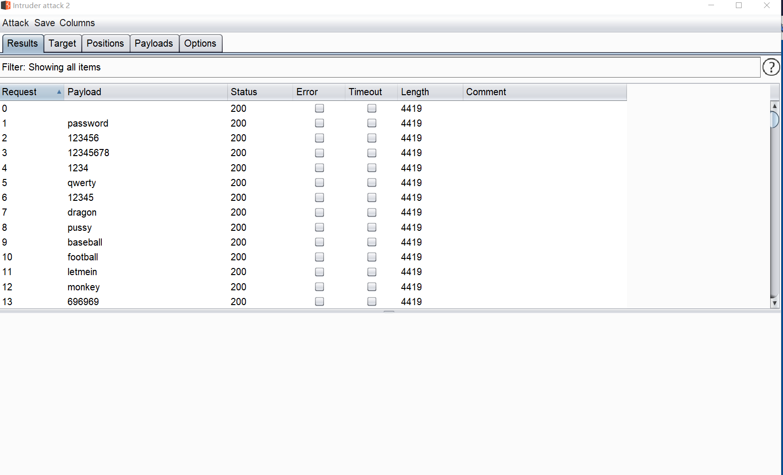Image resolution: width=783 pixels, height=475 pixels.
Task: Toggle Error checkbox in monkey row
Action: 320,287
